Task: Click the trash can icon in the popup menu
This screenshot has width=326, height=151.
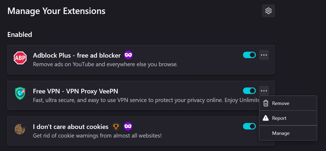Action: 266,103
